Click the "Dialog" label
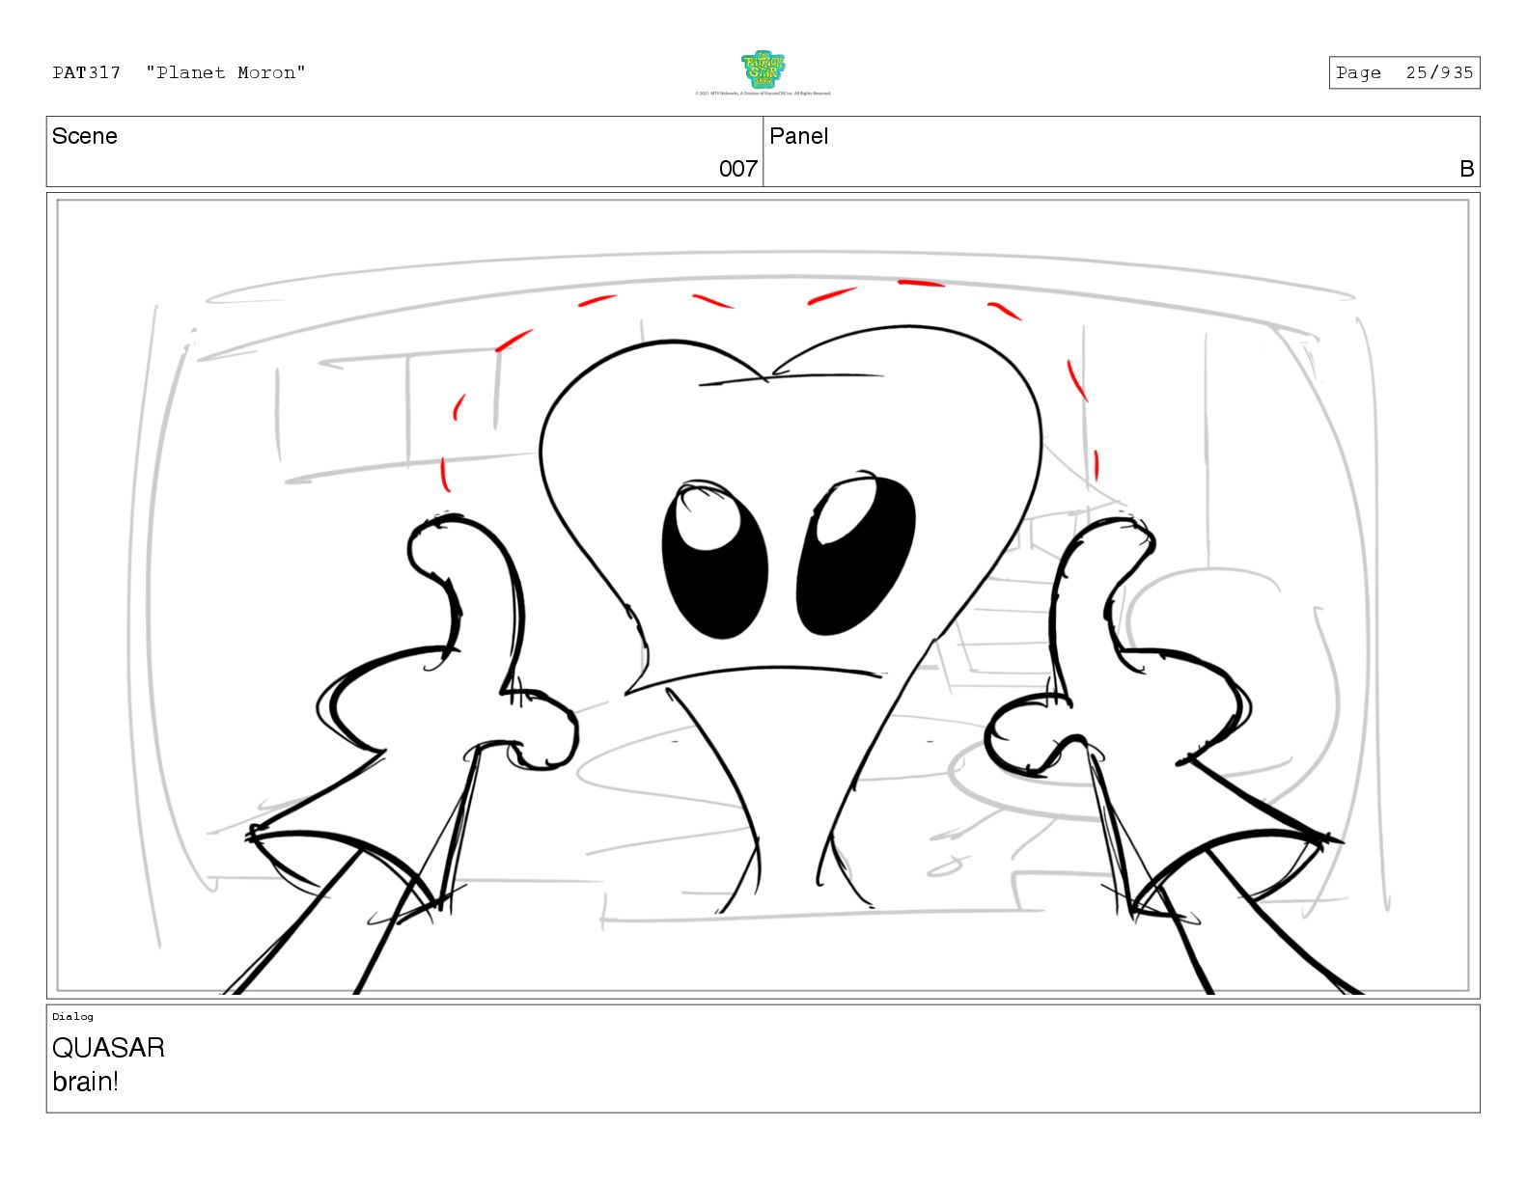1527x1182 pixels. pos(73,1016)
